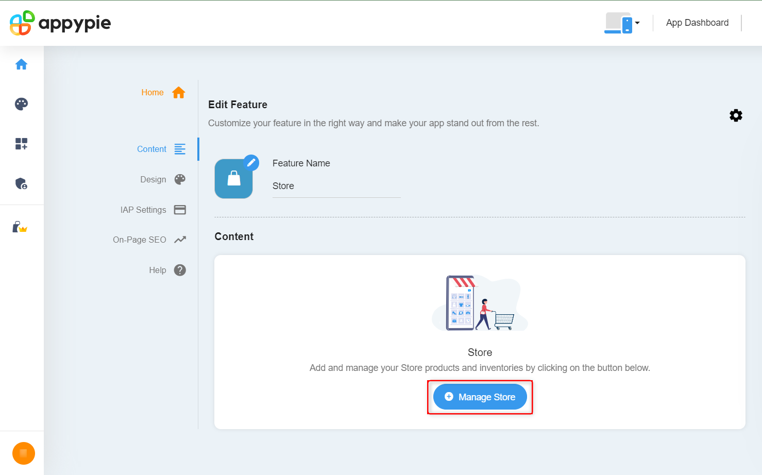Open the IAP Settings section

143,210
